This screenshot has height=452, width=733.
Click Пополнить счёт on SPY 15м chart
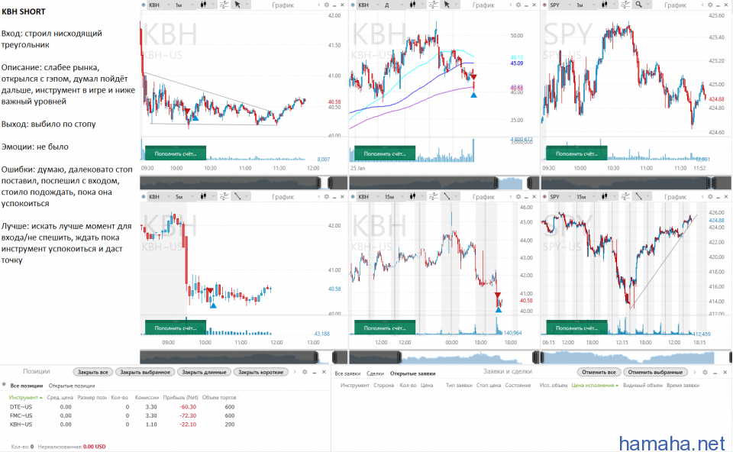point(576,328)
